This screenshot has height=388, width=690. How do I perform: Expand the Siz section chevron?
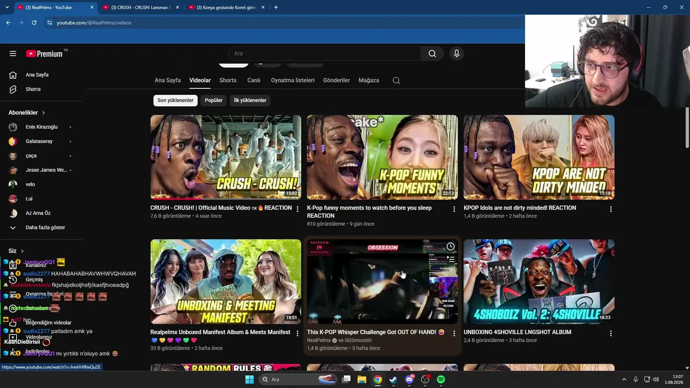(x=22, y=251)
